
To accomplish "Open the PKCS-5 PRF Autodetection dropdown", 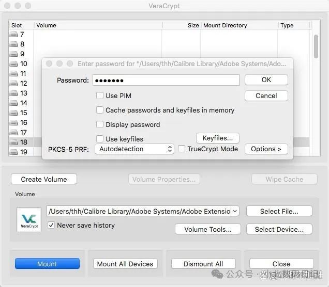I will point(134,149).
